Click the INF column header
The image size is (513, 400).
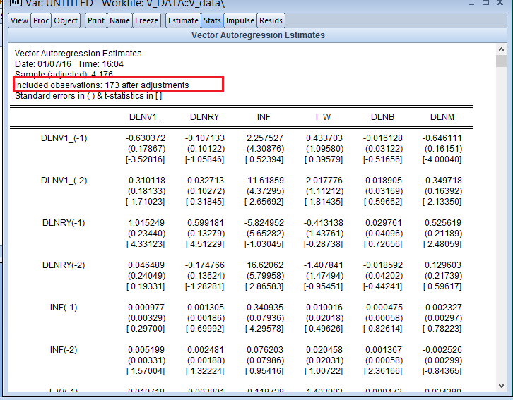coord(264,117)
